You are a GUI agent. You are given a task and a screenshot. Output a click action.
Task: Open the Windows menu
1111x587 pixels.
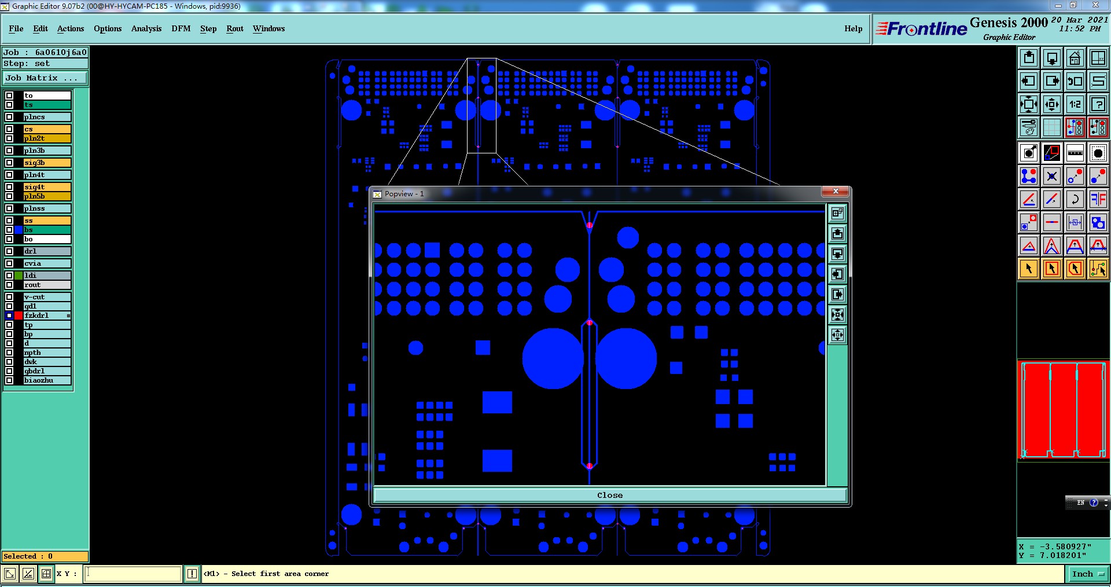point(268,28)
